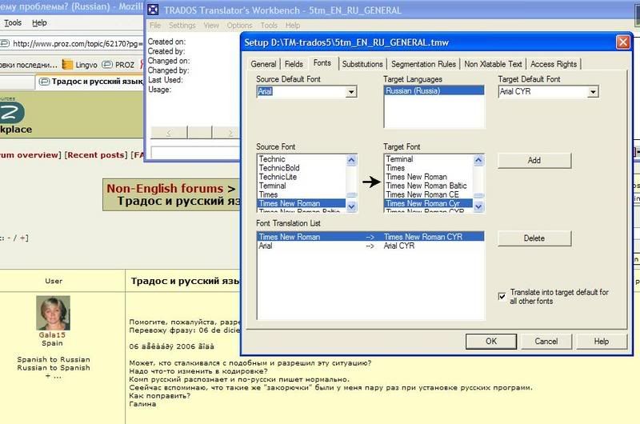This screenshot has height=424, width=640.
Task: Select Russian (Russia) in Target Languages
Action: coord(434,90)
